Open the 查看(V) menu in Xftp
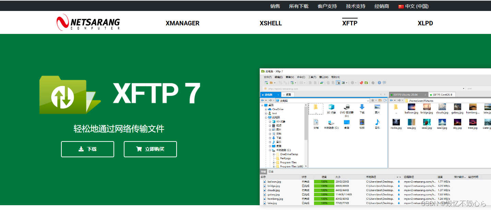The height and width of the screenshot is (210, 491). (x=290, y=77)
